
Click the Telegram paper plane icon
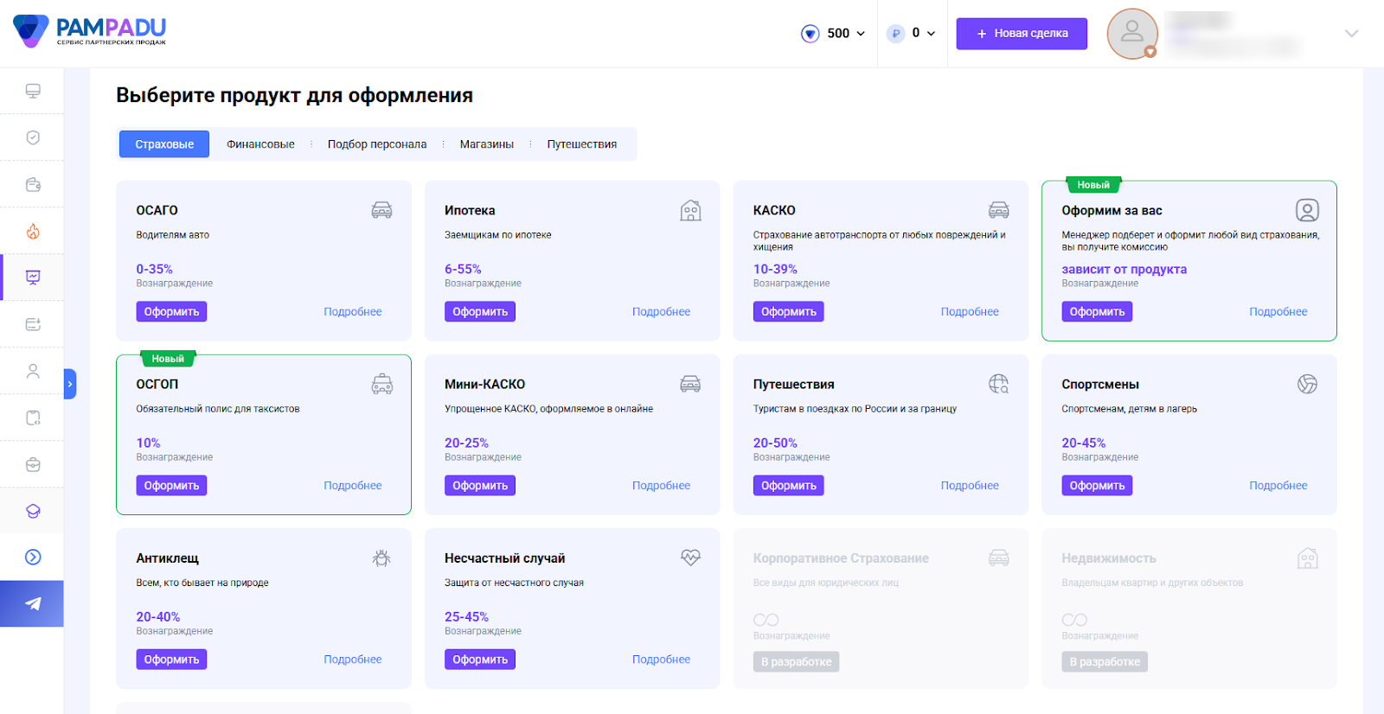[x=33, y=603]
